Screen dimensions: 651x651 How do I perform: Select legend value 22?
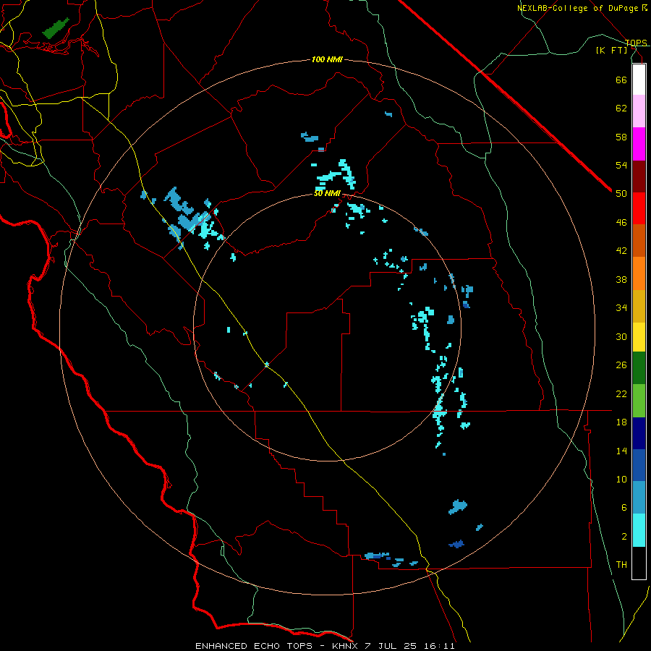621,393
